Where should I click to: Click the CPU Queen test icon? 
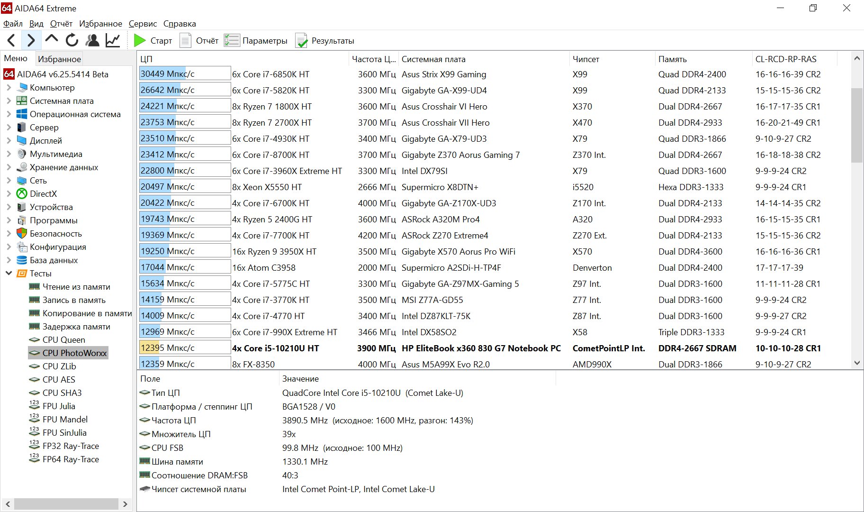coord(34,340)
